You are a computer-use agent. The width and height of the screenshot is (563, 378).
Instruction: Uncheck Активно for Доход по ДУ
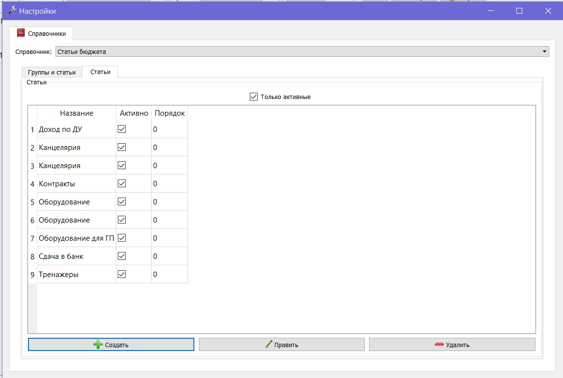(x=122, y=129)
